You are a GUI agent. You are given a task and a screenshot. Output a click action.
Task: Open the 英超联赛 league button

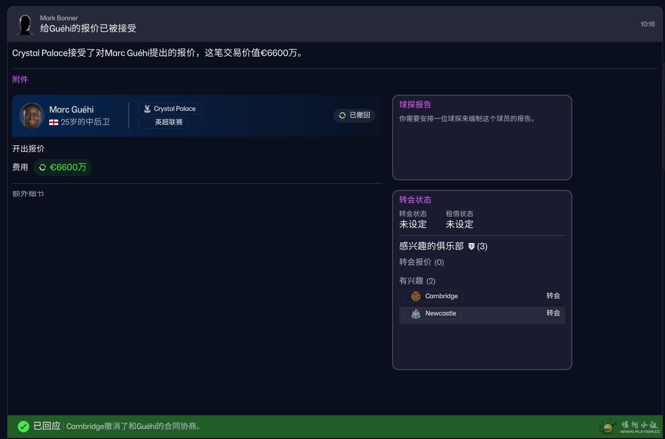point(163,123)
